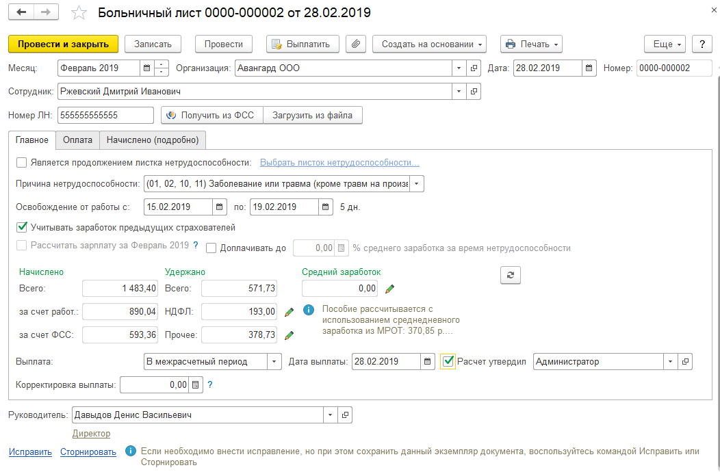Screen dimensions: 720x472
Task: Go back with the left arrow button
Action: pos(21,12)
